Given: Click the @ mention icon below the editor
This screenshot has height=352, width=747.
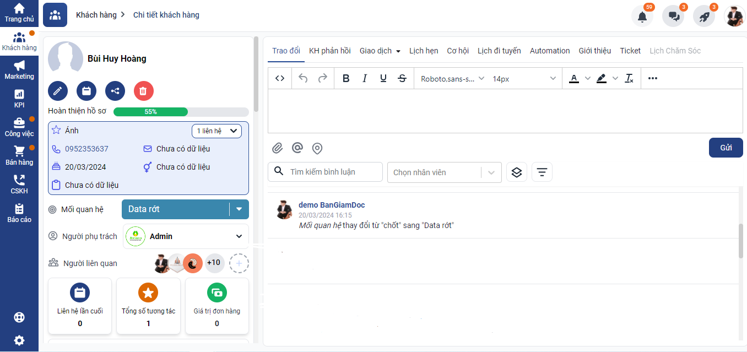Looking at the screenshot, I should [297, 148].
